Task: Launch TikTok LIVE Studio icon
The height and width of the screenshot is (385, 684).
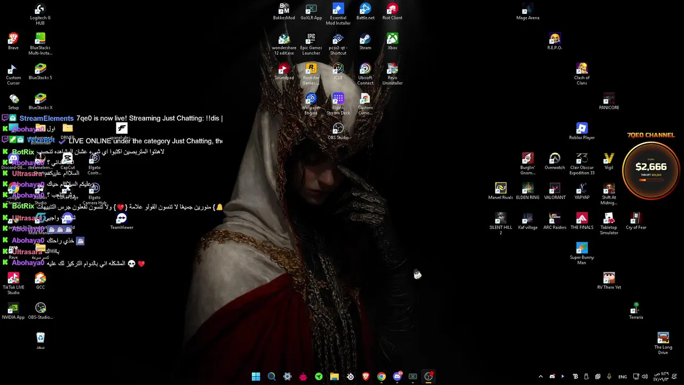Action: (x=13, y=284)
